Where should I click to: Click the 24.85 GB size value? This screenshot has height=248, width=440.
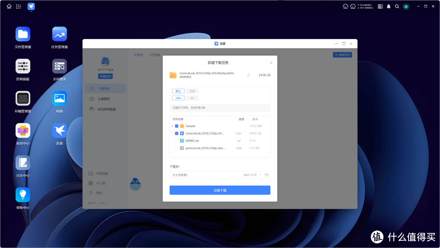click(x=255, y=133)
